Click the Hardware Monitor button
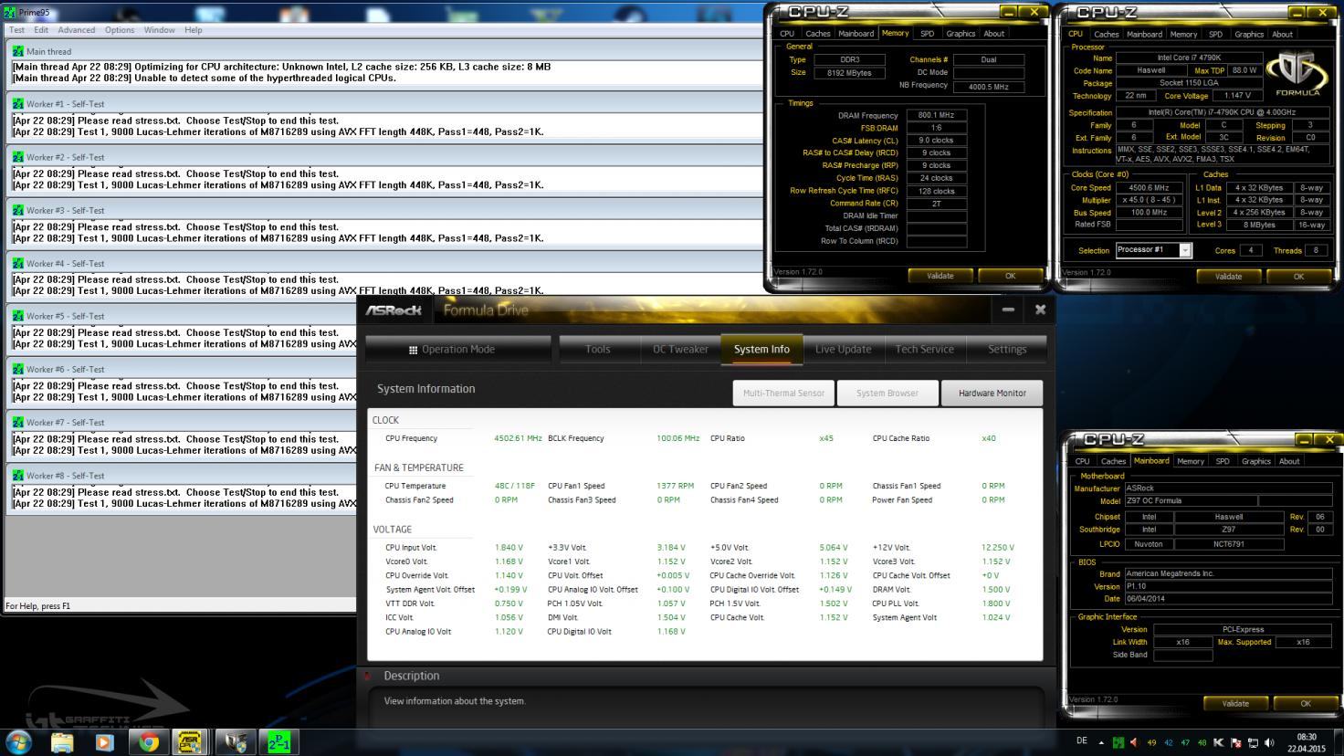This screenshot has height=756, width=1344. [992, 393]
